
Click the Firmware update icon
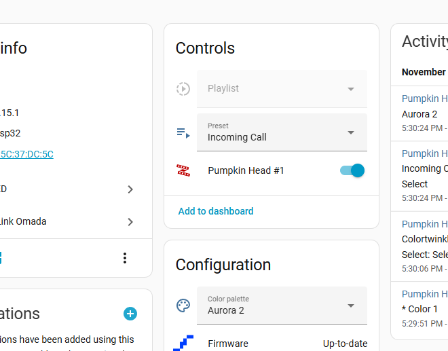[x=183, y=343]
